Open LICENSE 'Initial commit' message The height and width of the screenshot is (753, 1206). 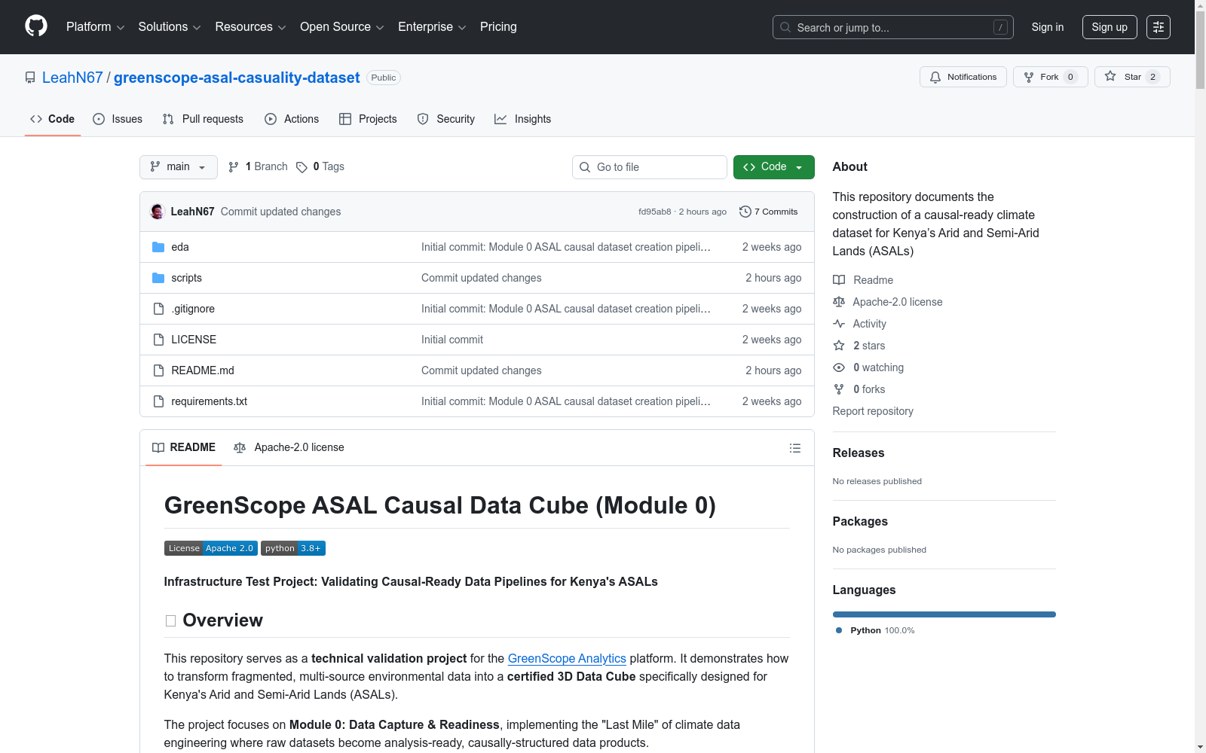click(x=452, y=340)
